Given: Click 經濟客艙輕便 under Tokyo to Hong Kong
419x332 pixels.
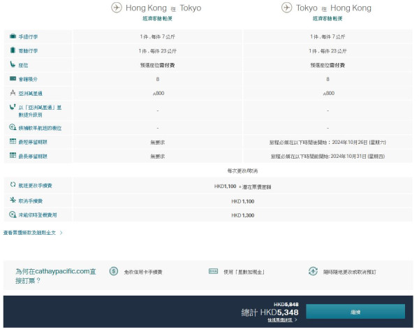Looking at the screenshot, I should tap(328, 18).
